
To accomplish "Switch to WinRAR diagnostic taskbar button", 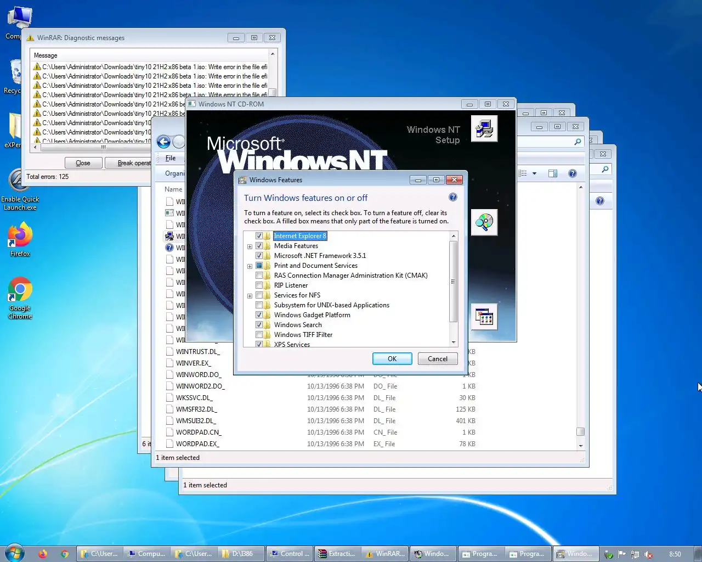I will [x=384, y=554].
